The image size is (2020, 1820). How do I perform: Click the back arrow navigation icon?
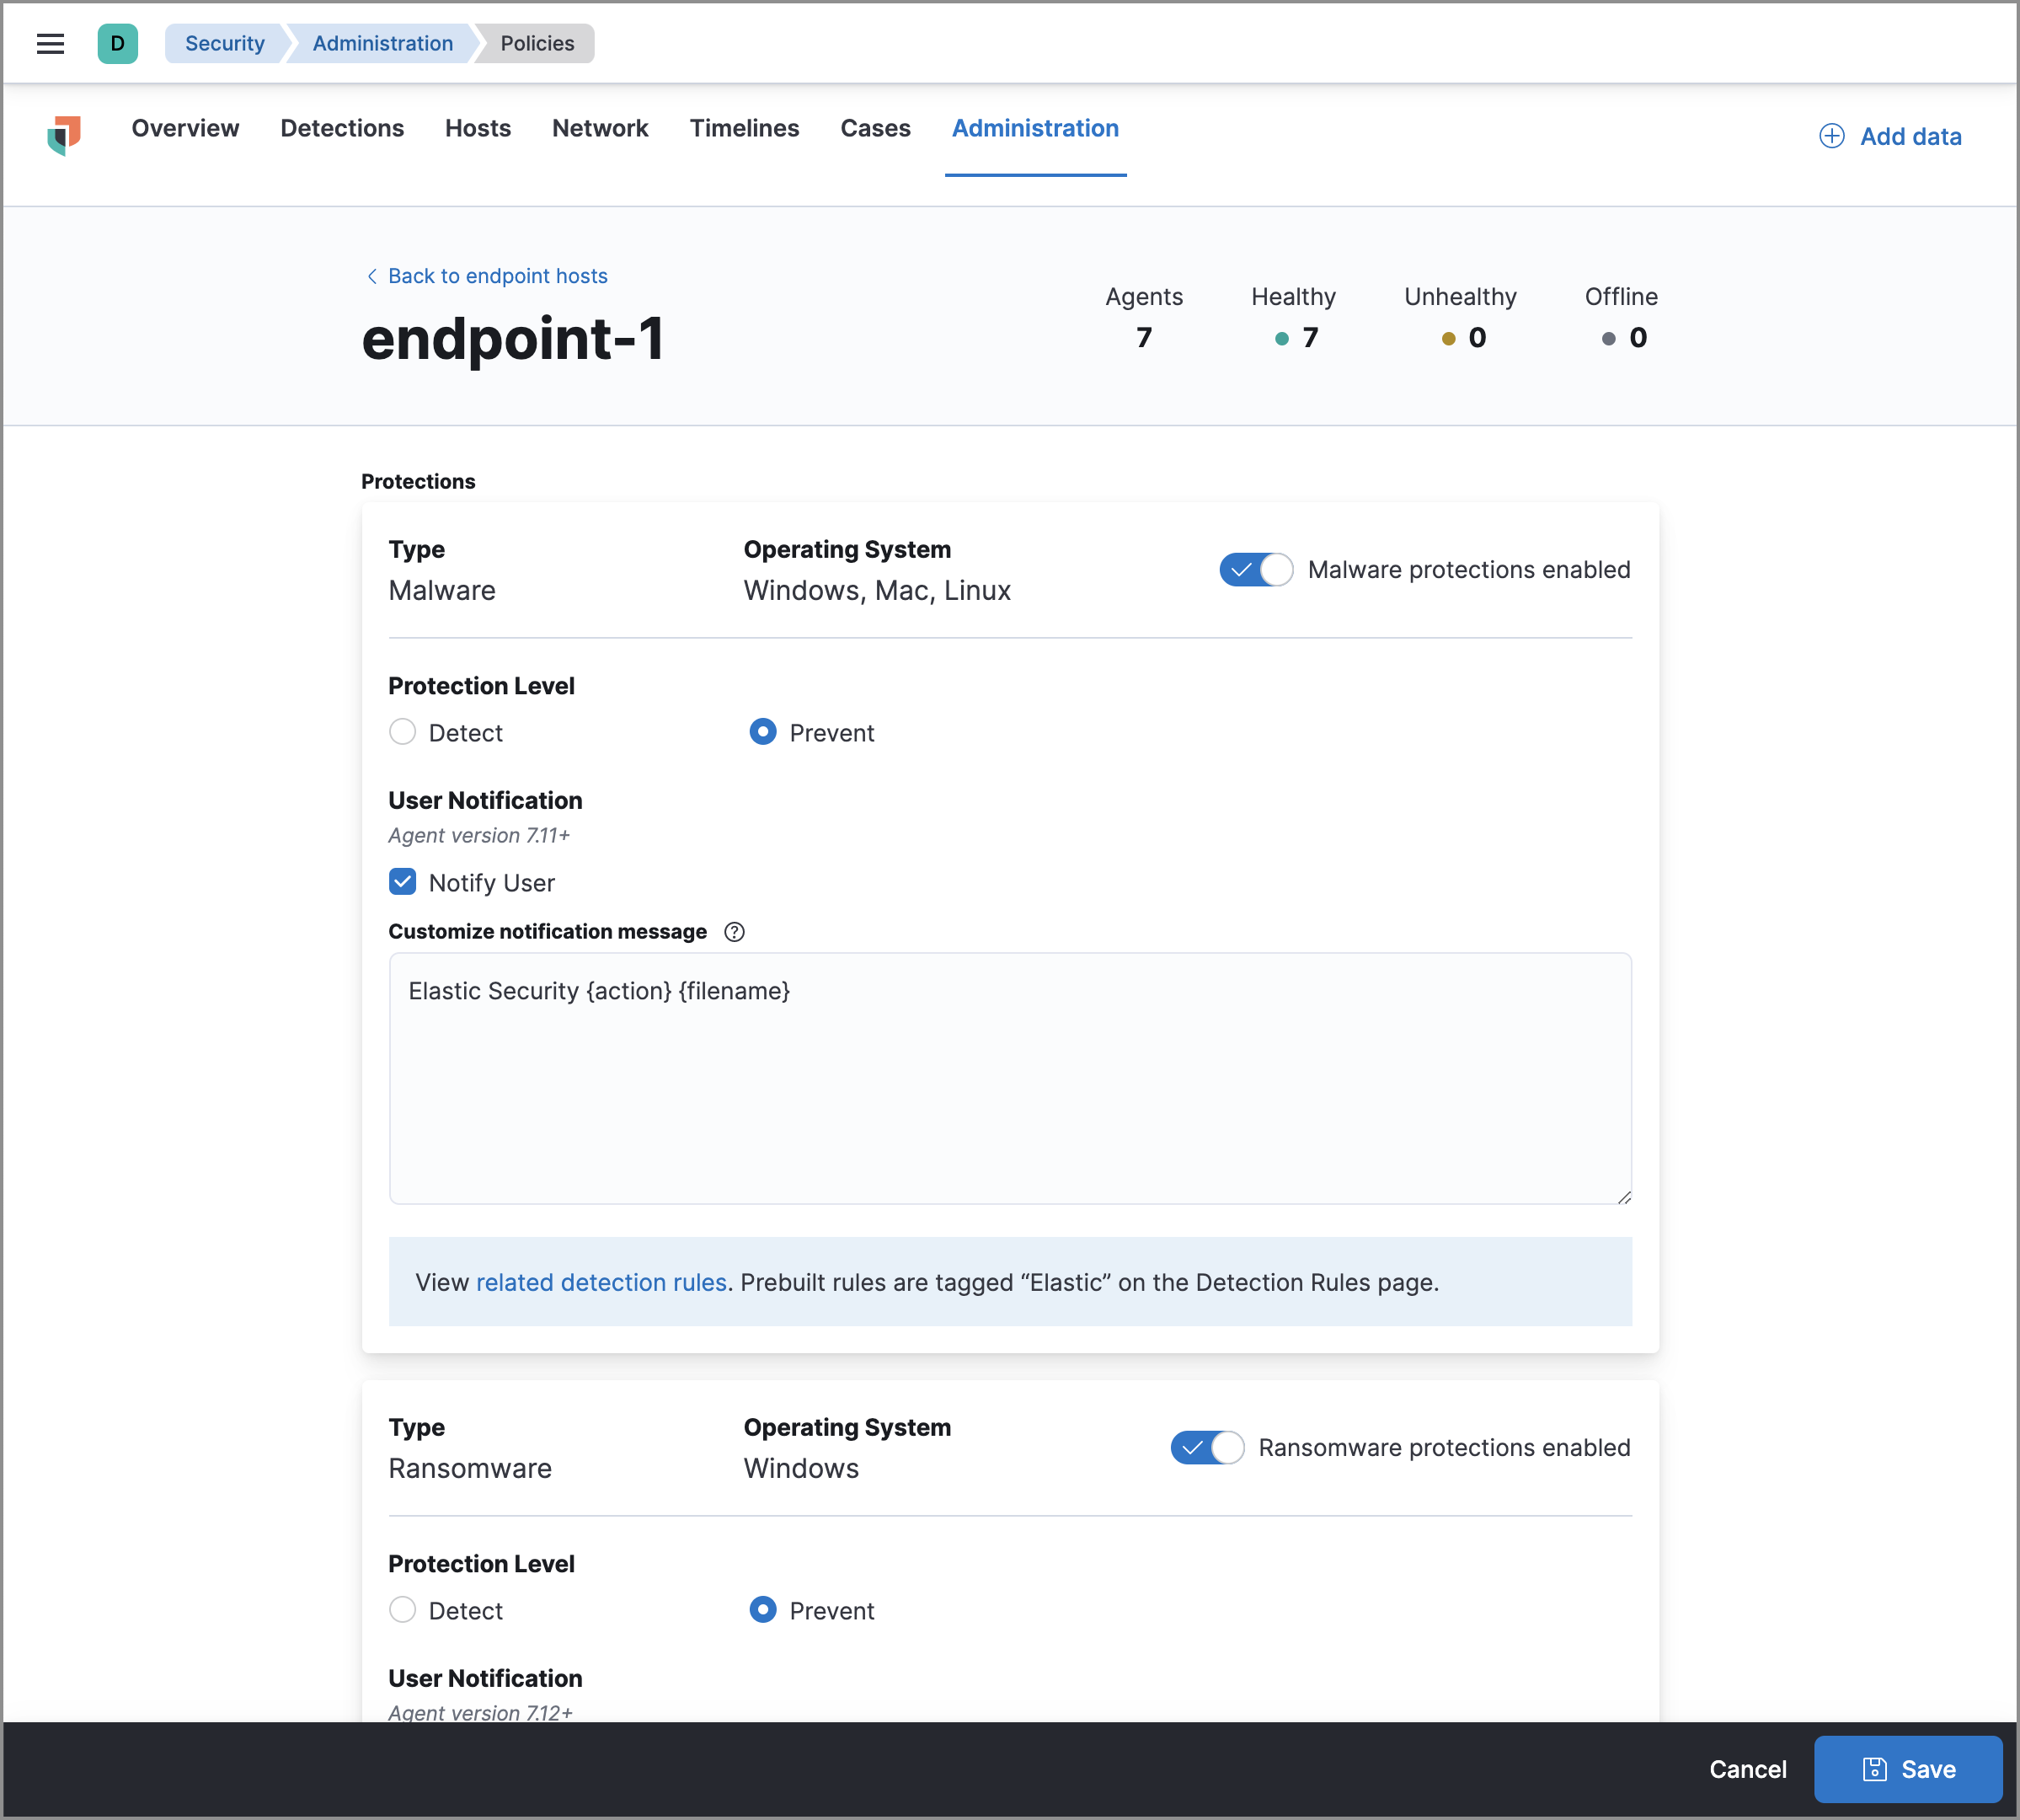pos(367,274)
